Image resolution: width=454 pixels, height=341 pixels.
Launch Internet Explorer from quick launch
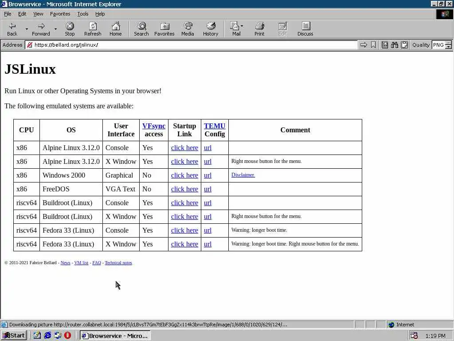[x=47, y=336]
